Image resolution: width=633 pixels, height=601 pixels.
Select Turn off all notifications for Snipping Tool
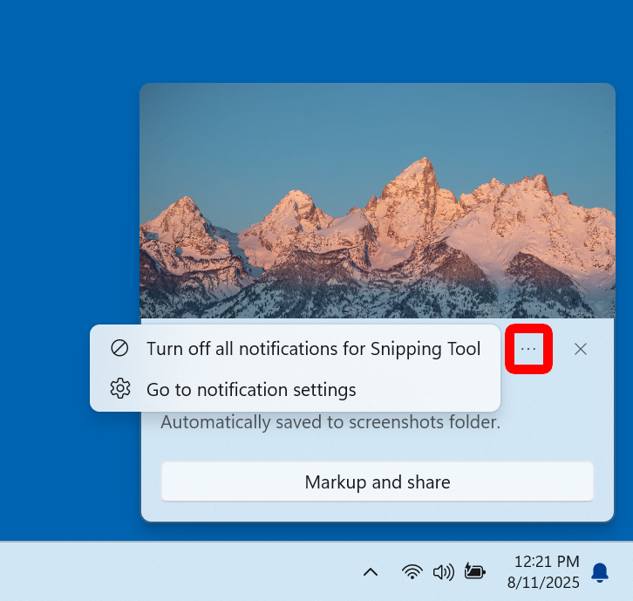(x=295, y=349)
